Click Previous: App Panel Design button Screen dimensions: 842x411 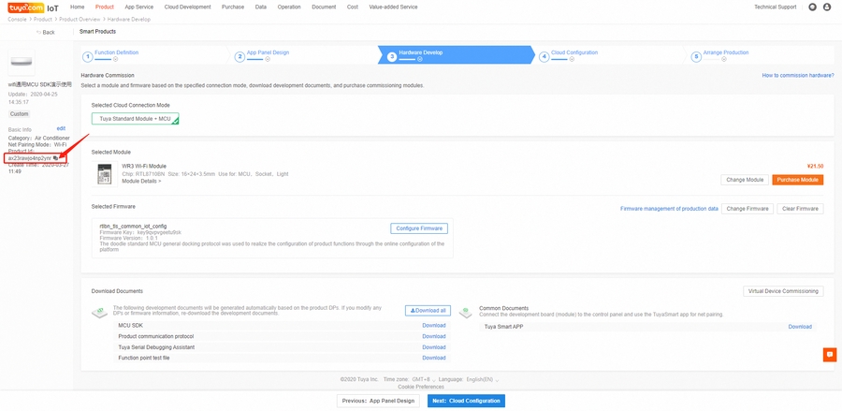pos(379,401)
